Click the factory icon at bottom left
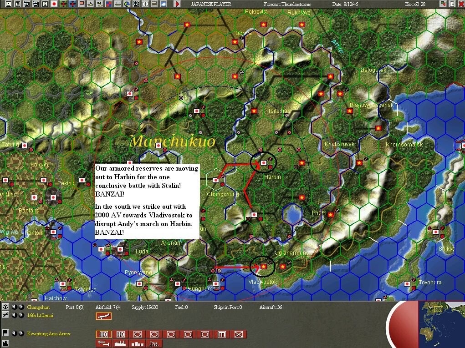This screenshot has width=465, height=348. pyautogui.click(x=5, y=343)
